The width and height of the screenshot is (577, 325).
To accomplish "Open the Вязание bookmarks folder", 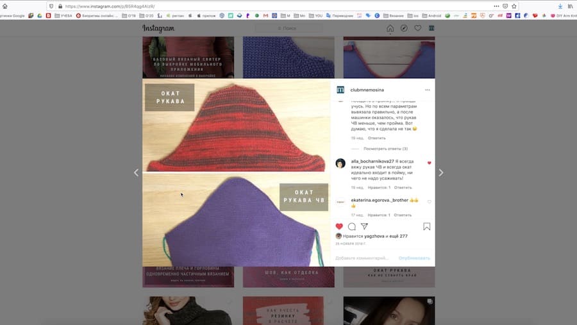I will point(394,16).
